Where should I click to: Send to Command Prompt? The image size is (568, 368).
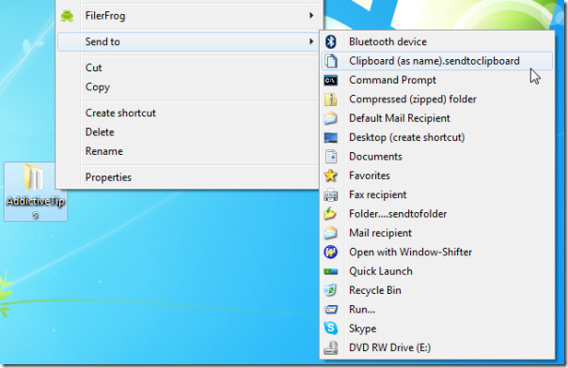point(437,80)
